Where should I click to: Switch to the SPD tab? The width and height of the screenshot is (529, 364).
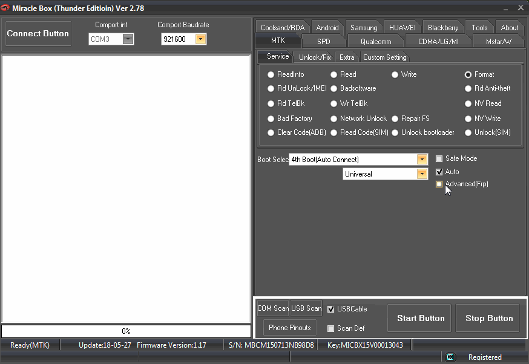pyautogui.click(x=324, y=42)
